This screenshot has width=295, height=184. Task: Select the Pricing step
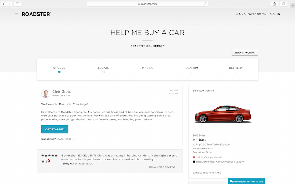tap(147, 68)
